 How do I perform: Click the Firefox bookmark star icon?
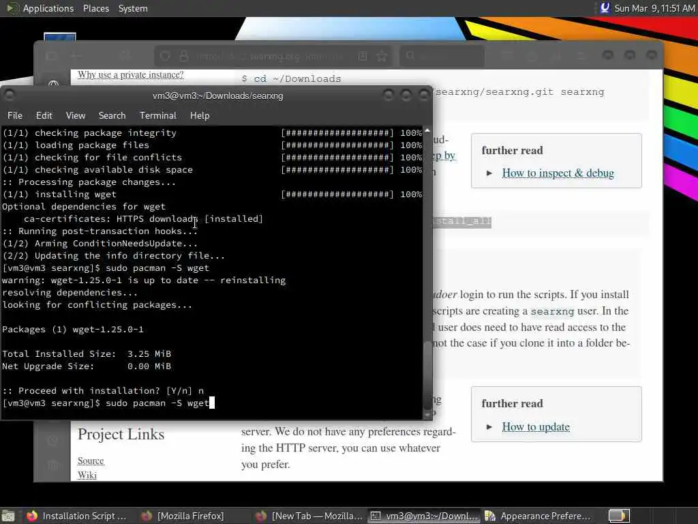point(382,56)
